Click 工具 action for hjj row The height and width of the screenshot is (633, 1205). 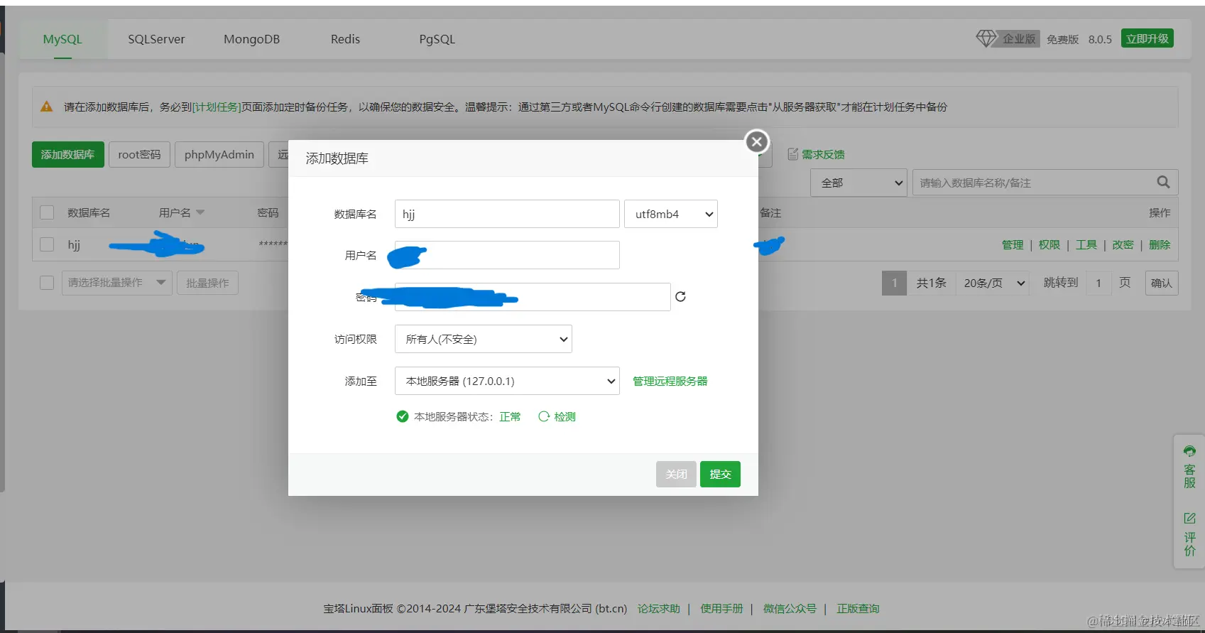click(1086, 244)
